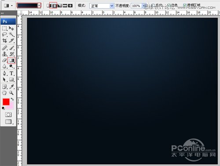Reset default foreground and background colors
This screenshot has width=220, height=166.
point(3,108)
